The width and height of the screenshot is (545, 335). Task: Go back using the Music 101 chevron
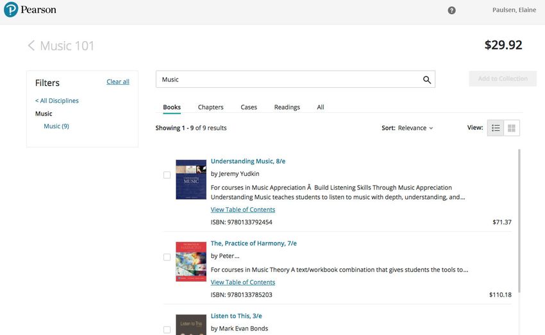(x=31, y=46)
